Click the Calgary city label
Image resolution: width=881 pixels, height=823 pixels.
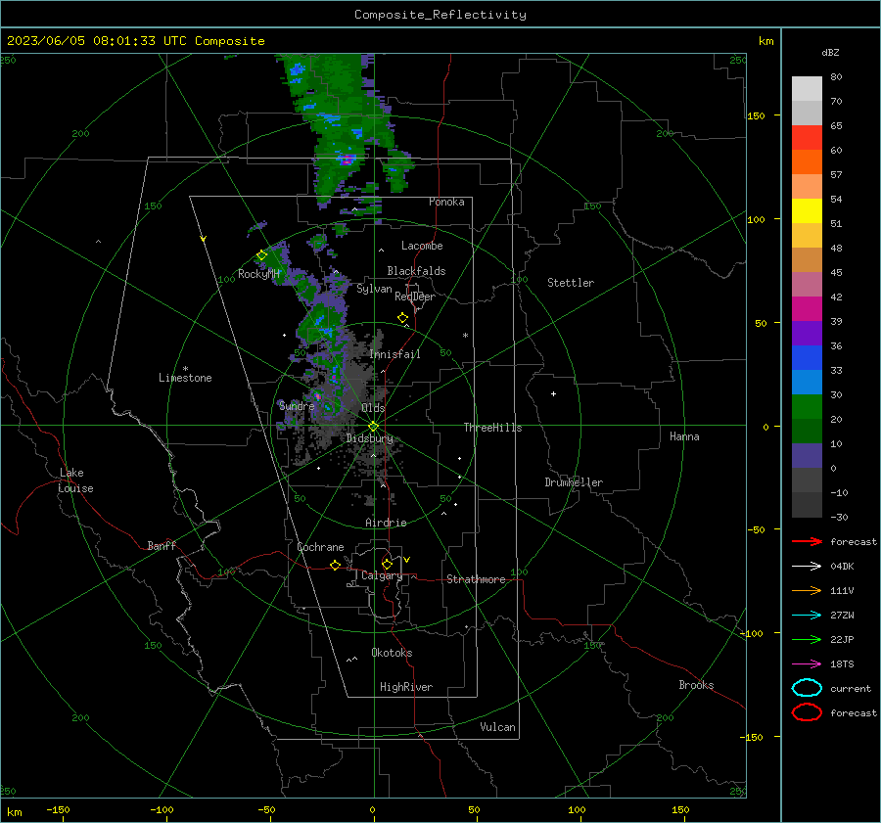(x=382, y=575)
